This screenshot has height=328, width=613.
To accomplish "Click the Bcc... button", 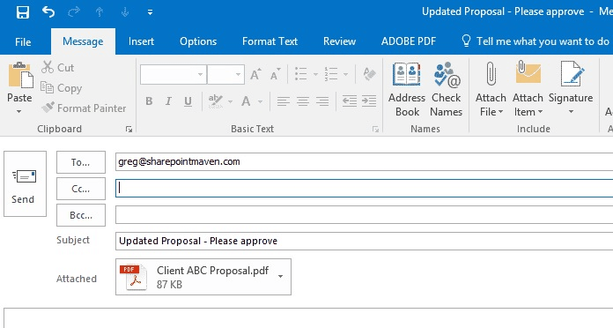I will click(81, 215).
